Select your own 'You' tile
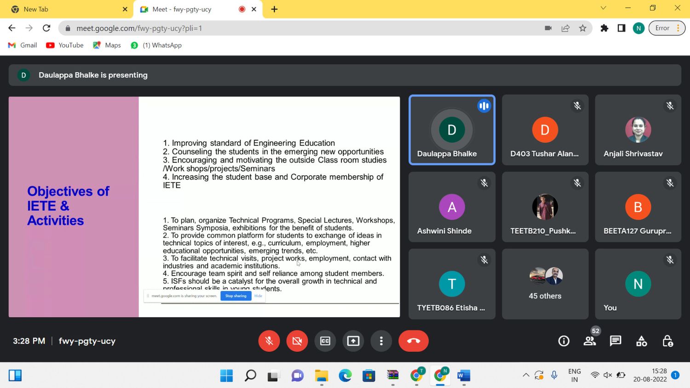The width and height of the screenshot is (690, 388). 638,284
